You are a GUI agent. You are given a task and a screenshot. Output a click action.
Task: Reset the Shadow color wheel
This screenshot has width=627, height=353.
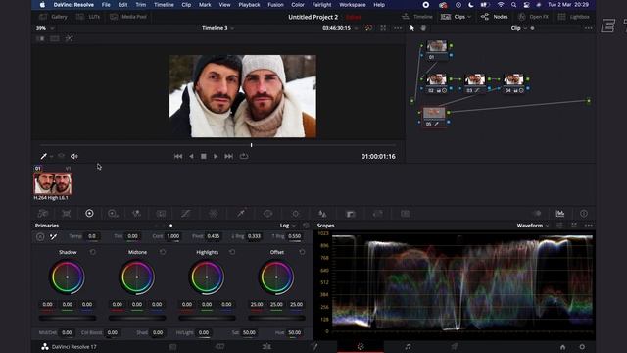click(x=93, y=252)
